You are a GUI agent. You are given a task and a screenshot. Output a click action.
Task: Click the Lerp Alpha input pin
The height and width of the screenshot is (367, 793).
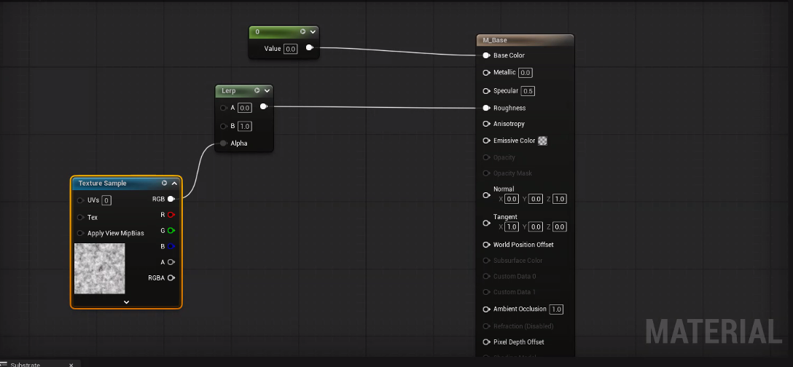223,143
